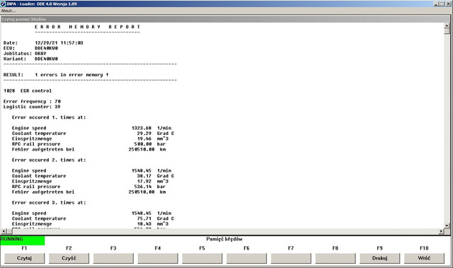Click the '1 errors in error memory' result
Image resolution: width=453 pixels, height=268 pixels.
[71, 75]
